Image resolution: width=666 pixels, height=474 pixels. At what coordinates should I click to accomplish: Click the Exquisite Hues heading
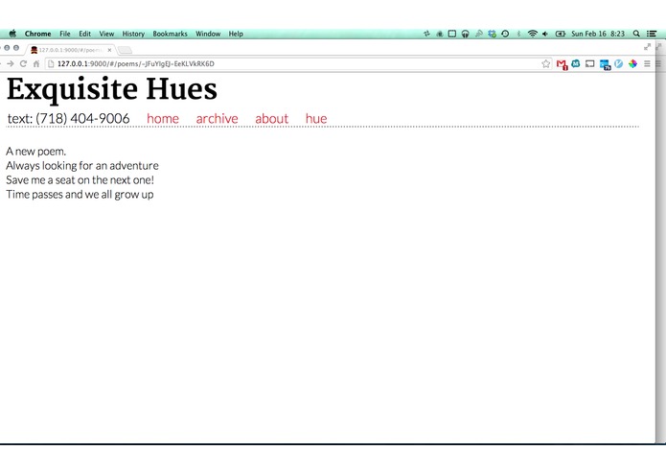tap(112, 89)
